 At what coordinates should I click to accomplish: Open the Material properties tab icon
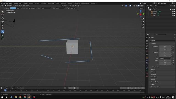[x=147, y=73]
